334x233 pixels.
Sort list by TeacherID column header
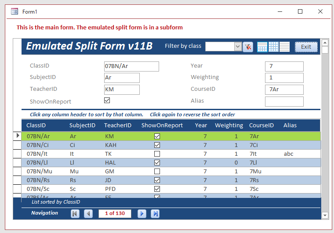[118, 125]
